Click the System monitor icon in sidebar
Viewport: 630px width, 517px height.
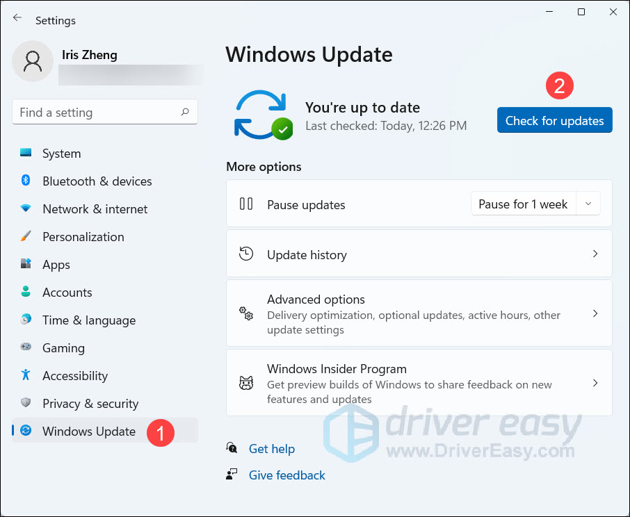point(26,154)
